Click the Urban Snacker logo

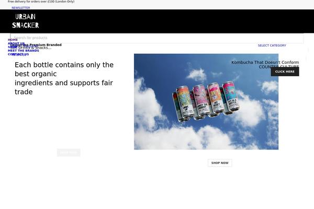(x=26, y=21)
